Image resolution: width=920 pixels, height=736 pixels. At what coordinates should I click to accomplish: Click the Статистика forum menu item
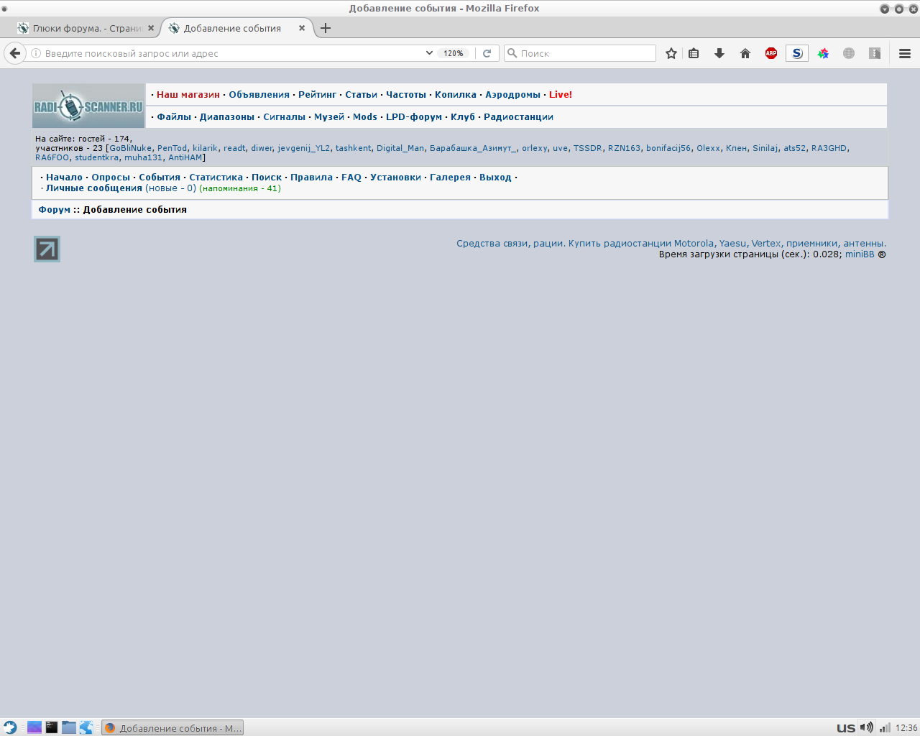point(216,178)
